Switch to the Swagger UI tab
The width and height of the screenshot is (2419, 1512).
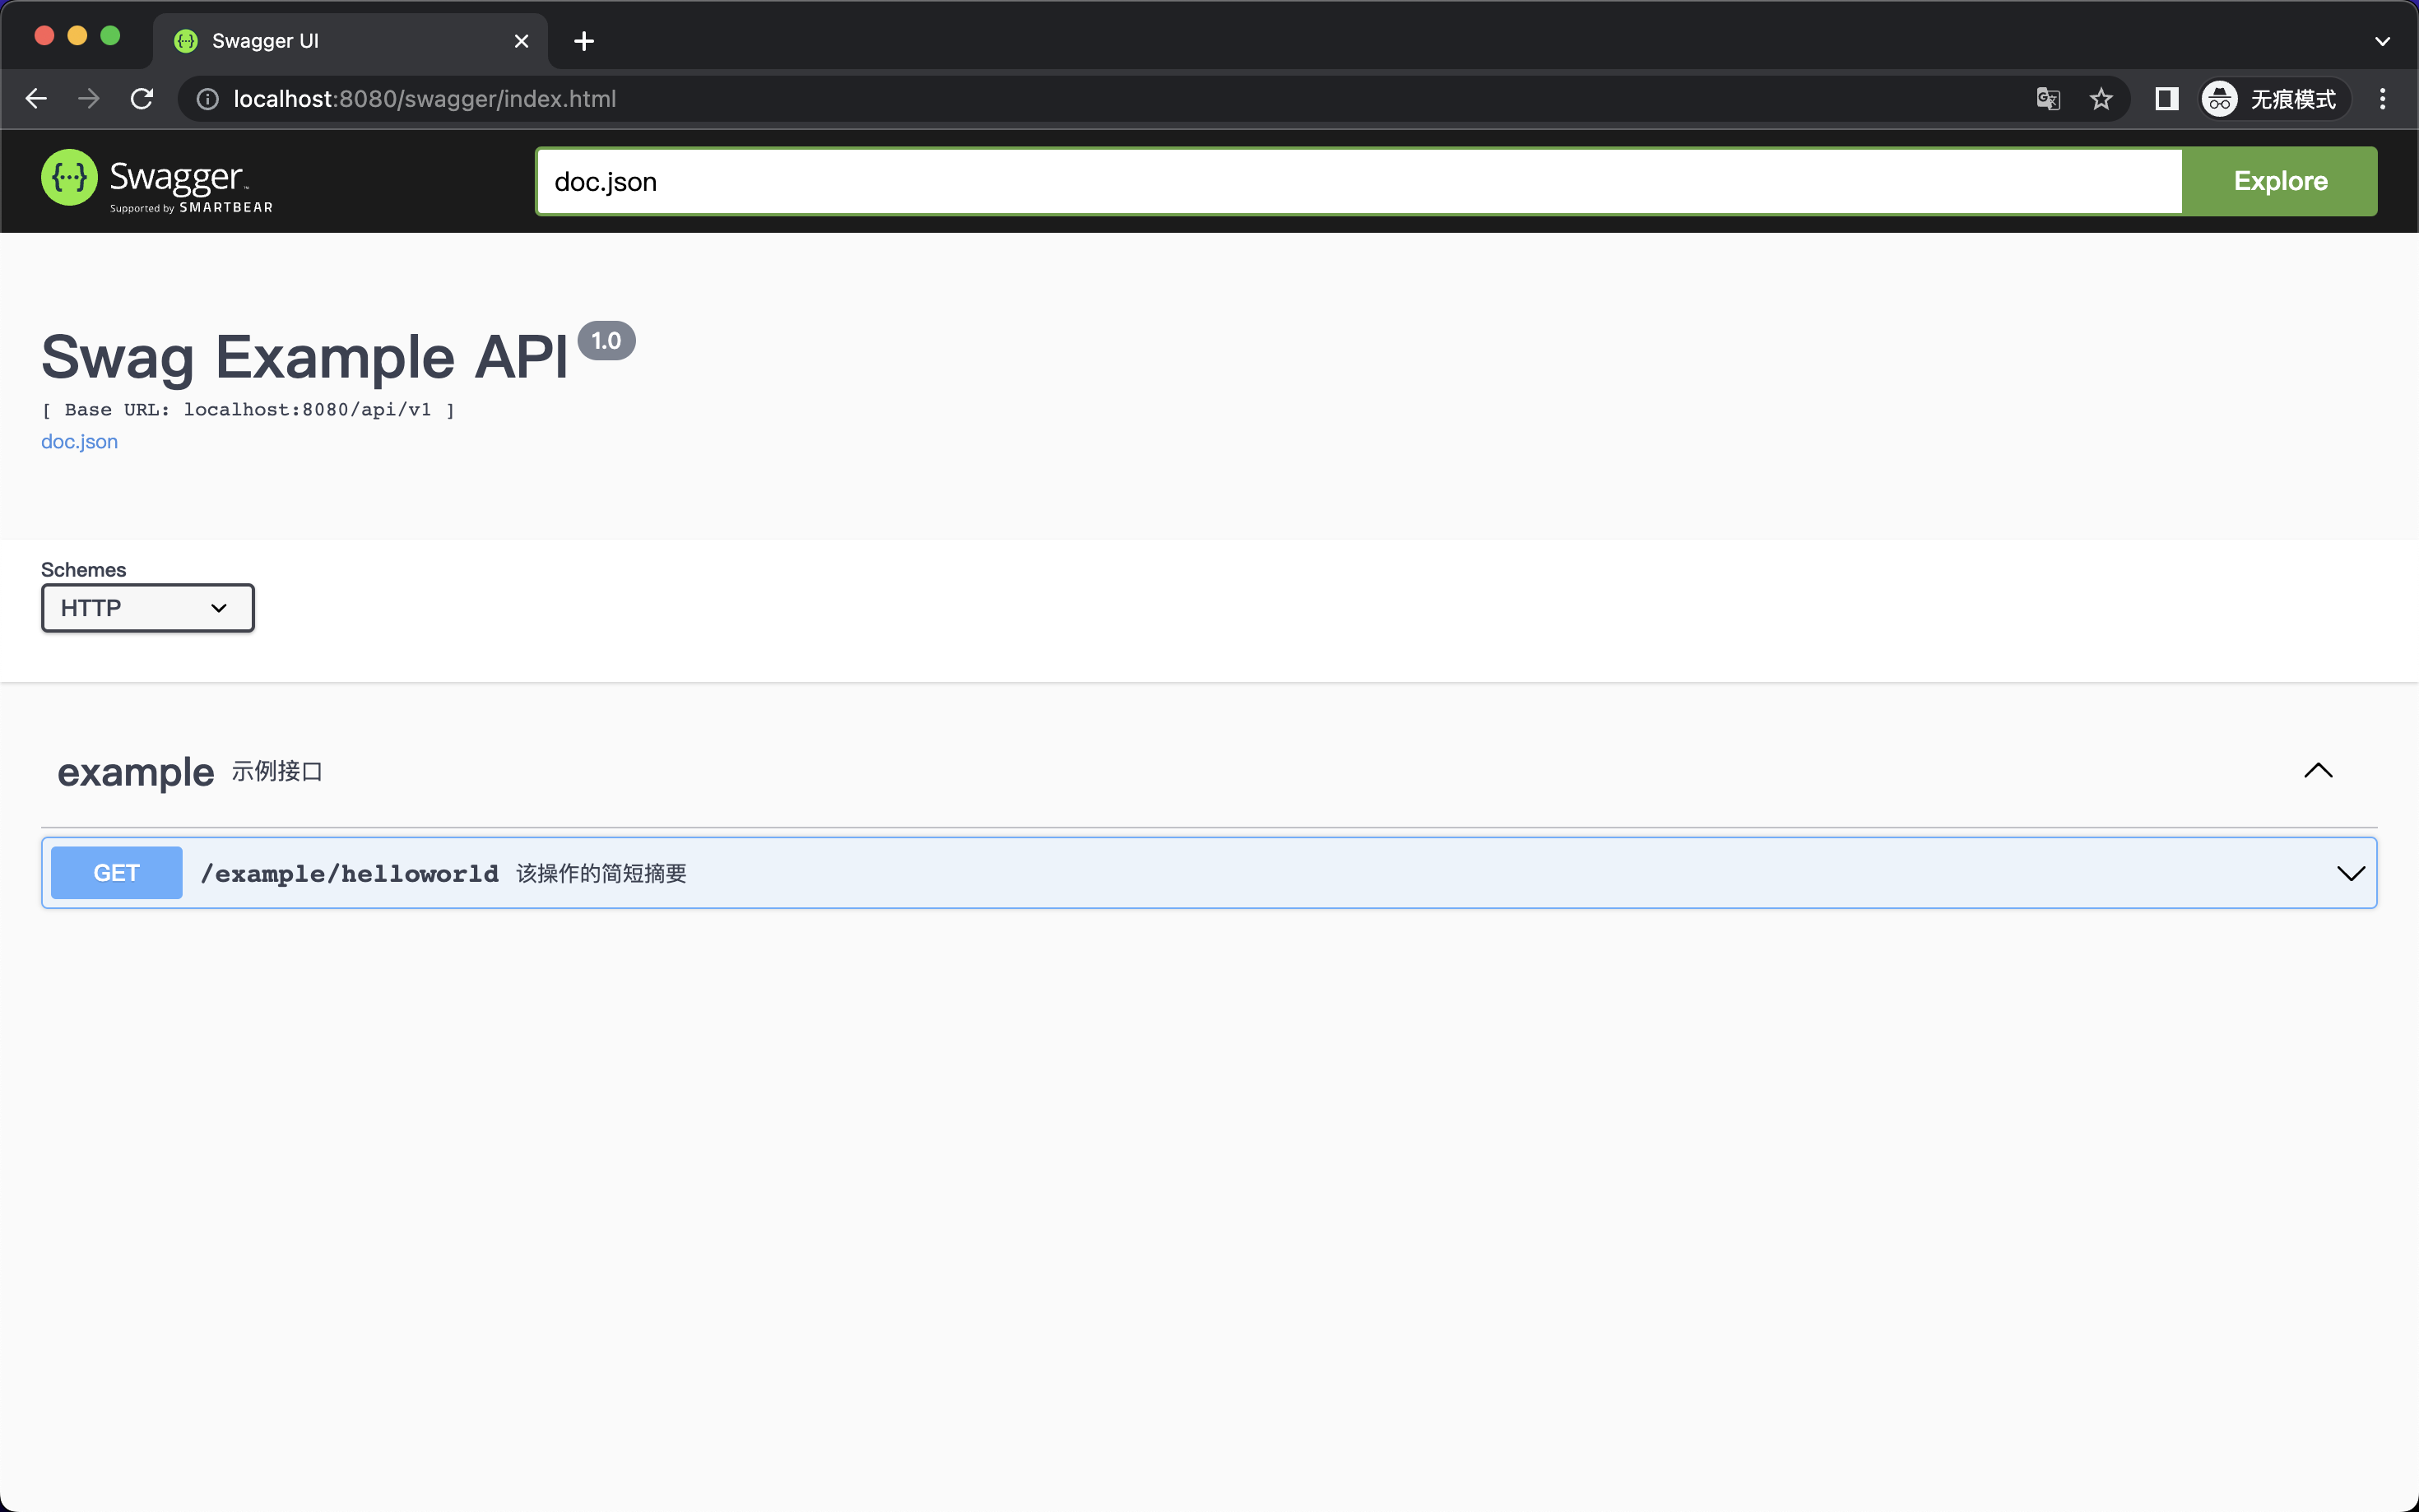click(x=300, y=41)
